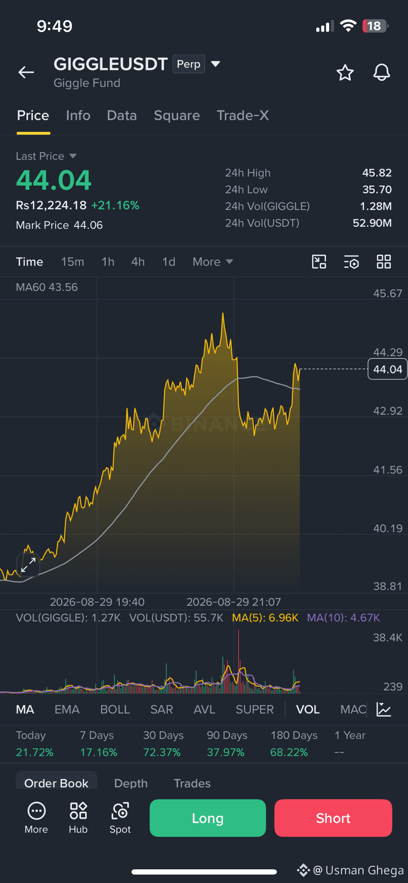Tap the Wi-Fi icon in status bar
The width and height of the screenshot is (408, 883).
pos(348,26)
